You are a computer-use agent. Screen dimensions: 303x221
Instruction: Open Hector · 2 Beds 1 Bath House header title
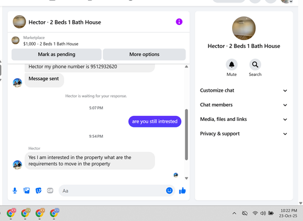pos(65,22)
